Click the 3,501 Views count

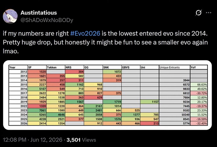pyautogui.click(x=81, y=140)
